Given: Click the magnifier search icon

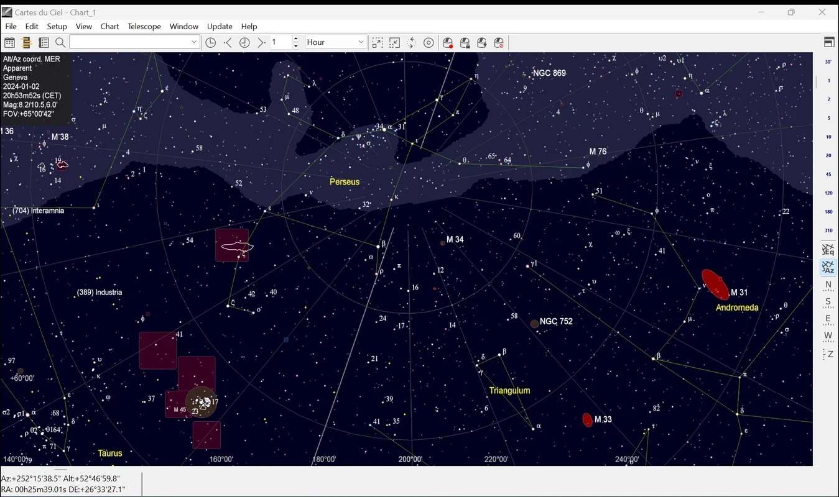Looking at the screenshot, I should (x=60, y=42).
